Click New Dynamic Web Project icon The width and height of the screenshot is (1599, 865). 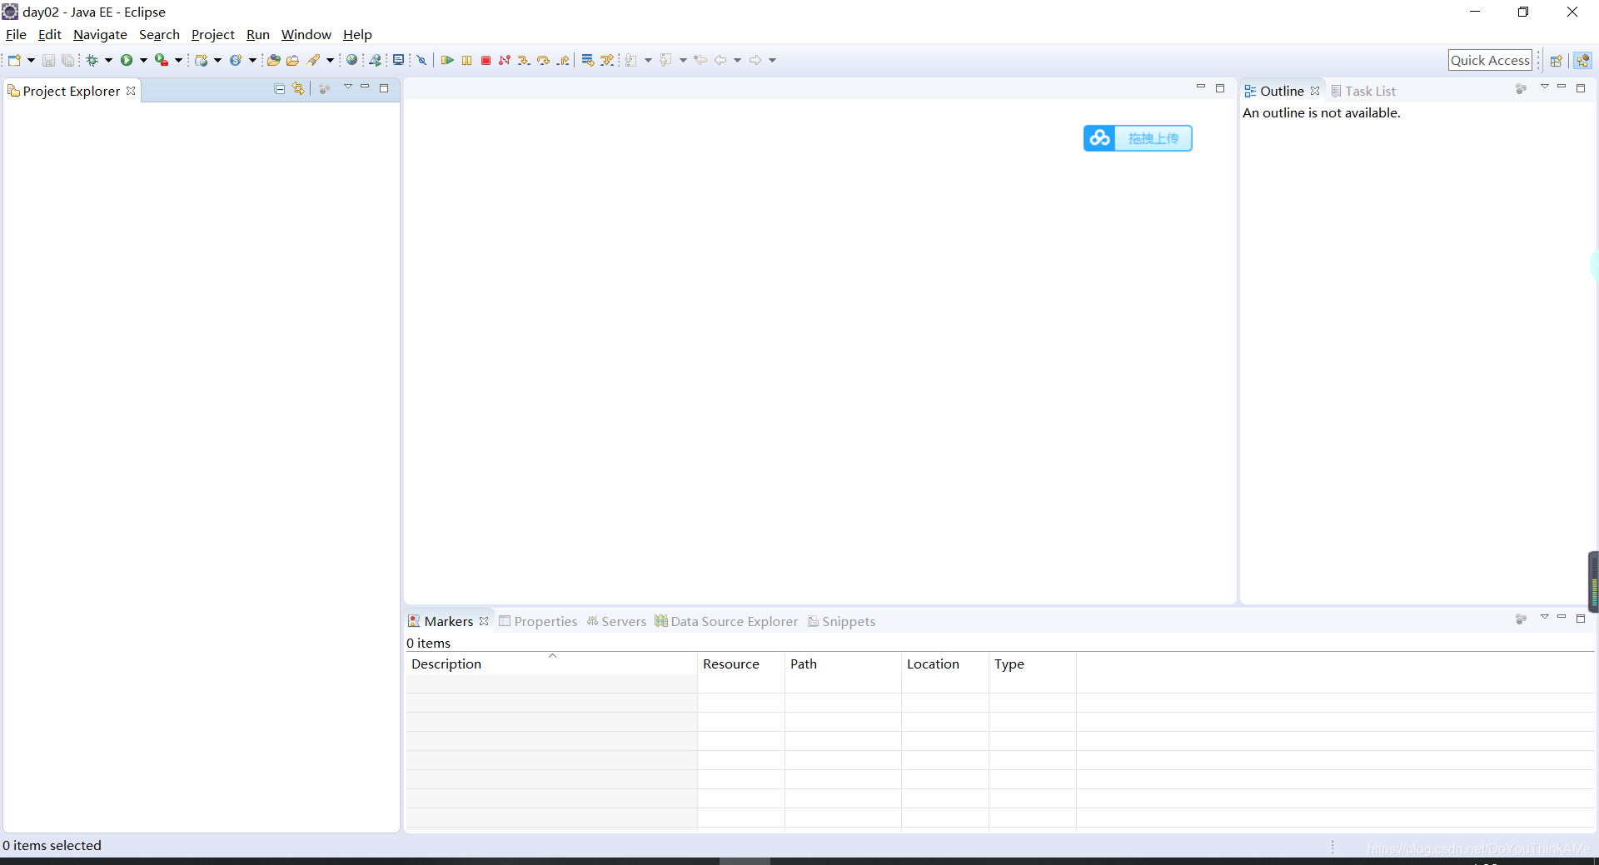[201, 60]
